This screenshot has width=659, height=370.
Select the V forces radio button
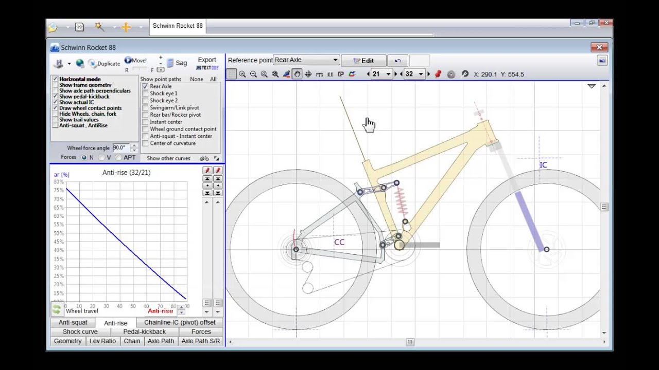tap(101, 158)
